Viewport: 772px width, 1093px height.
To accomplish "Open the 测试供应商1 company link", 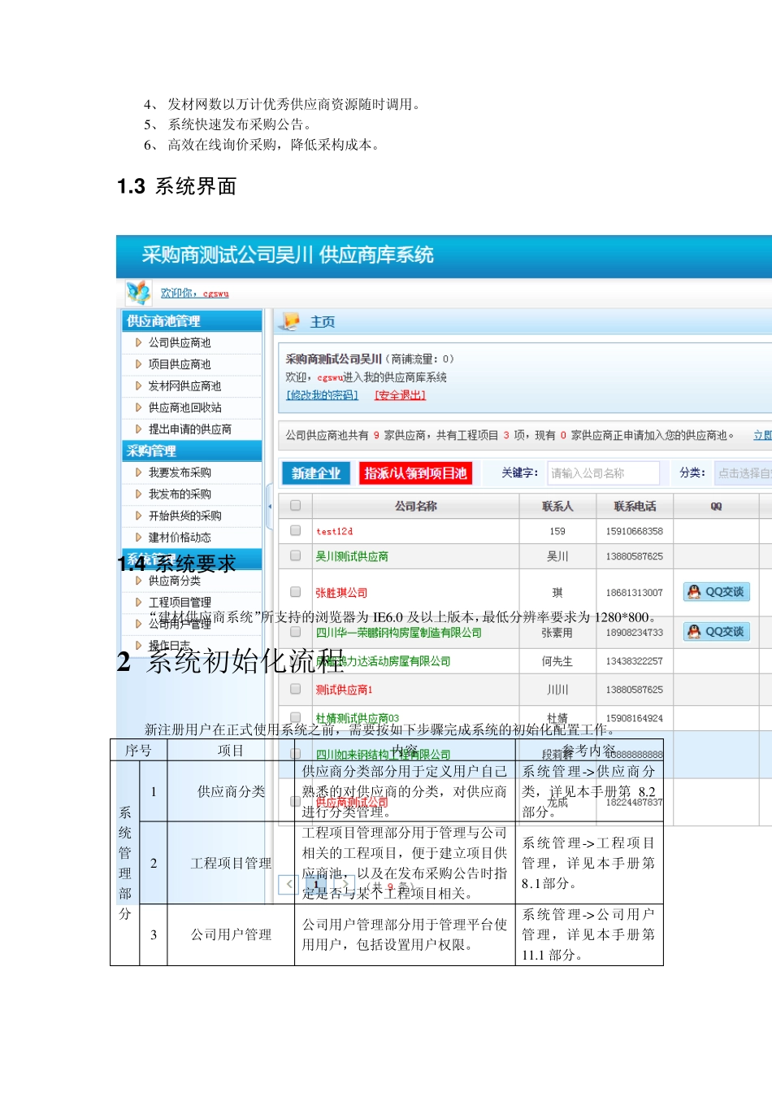I will tap(344, 690).
